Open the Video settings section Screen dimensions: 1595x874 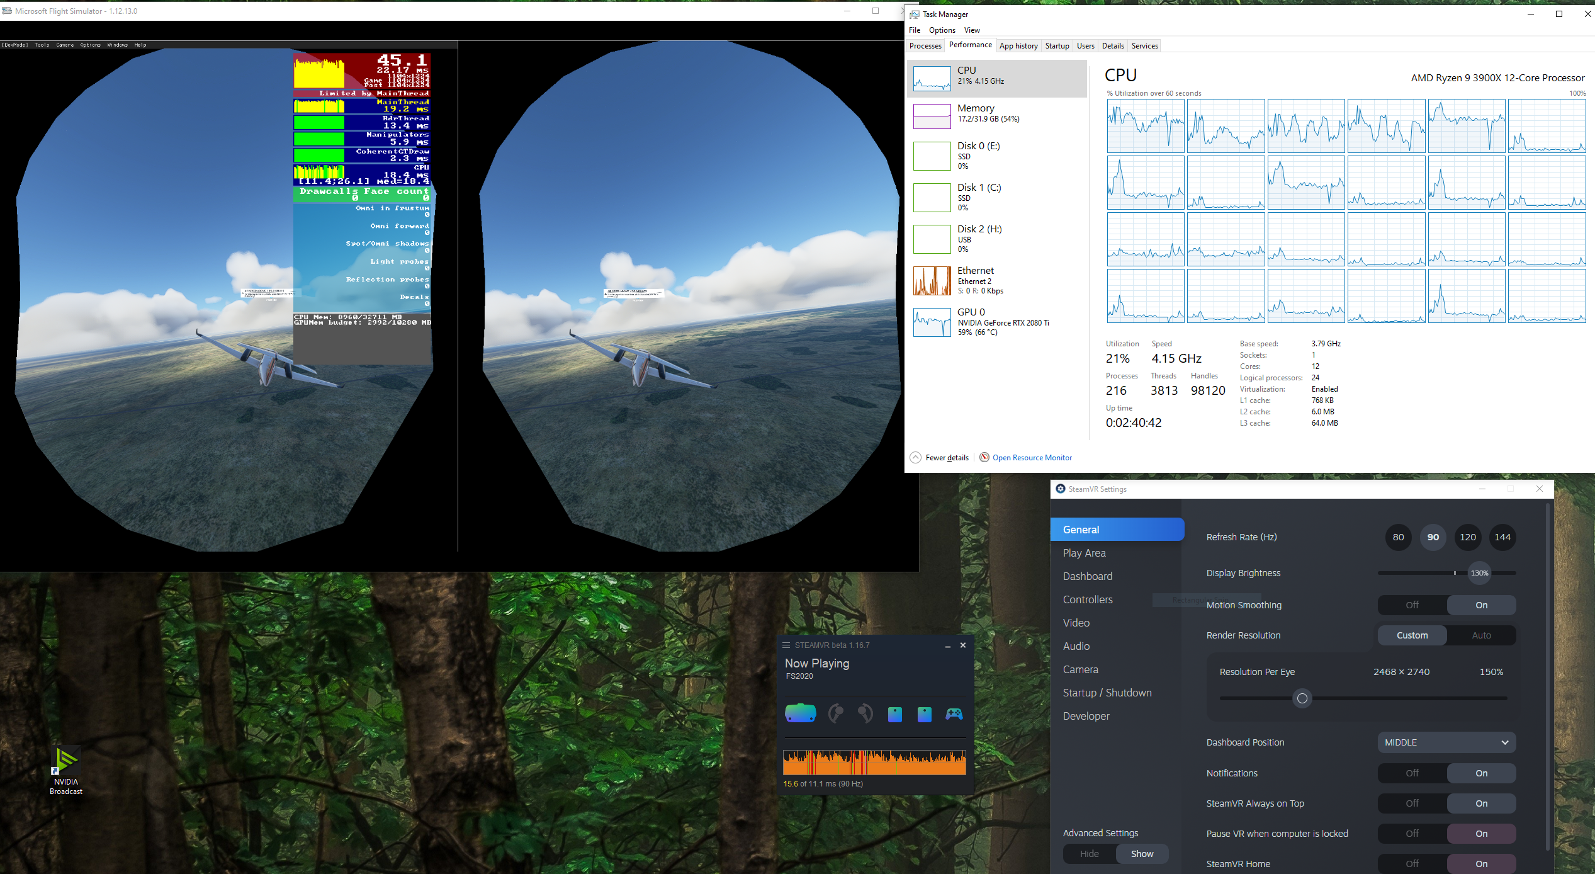pos(1076,623)
